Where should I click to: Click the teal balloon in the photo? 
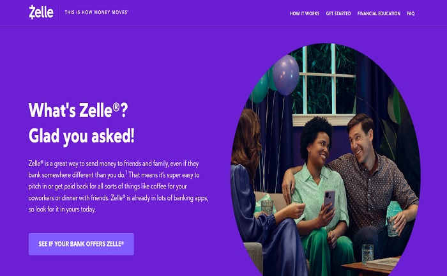[x=260, y=88]
